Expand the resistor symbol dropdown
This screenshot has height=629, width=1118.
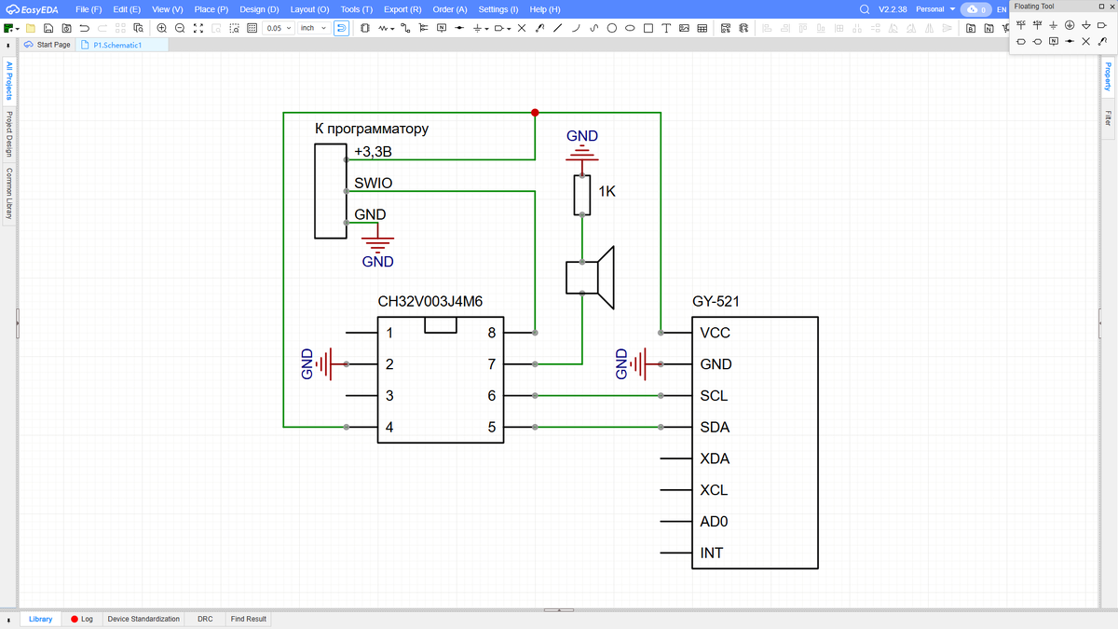(x=392, y=29)
